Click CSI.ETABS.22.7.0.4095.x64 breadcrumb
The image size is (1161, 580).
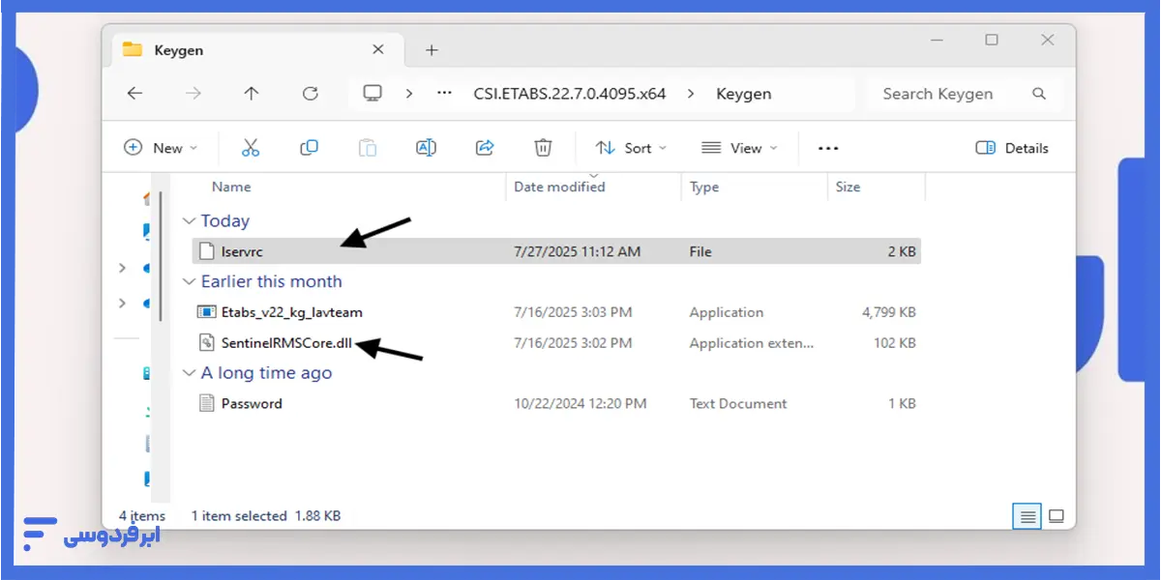point(570,94)
